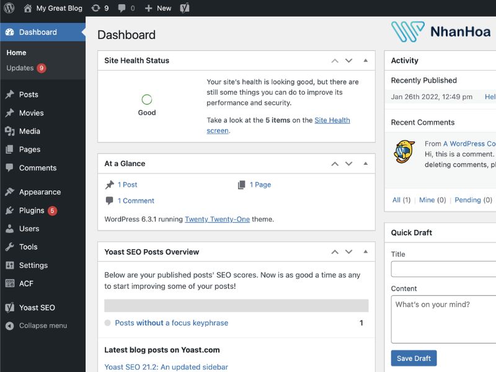
Task: Click My Great Blog site name
Action: pyautogui.click(x=59, y=8)
